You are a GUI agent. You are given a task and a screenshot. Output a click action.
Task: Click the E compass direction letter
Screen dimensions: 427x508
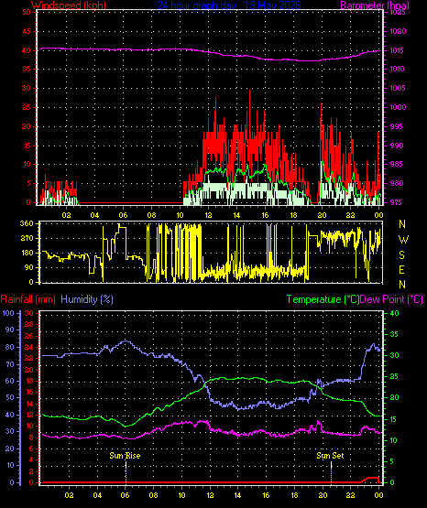click(x=401, y=269)
